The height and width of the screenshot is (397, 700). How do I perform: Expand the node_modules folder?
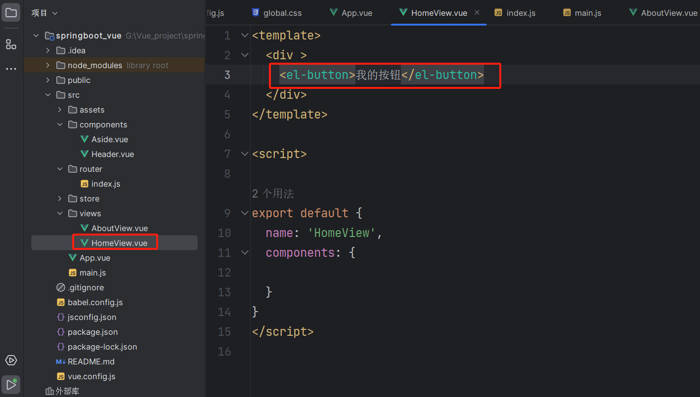pyautogui.click(x=47, y=65)
